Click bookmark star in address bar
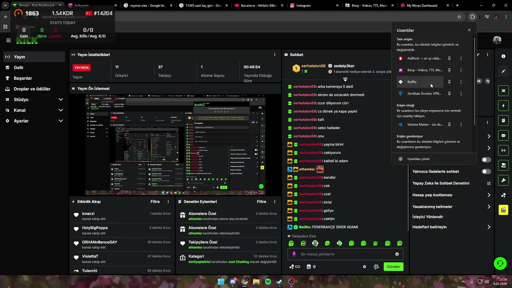Viewport: 512px width, 288px height. pos(459,17)
